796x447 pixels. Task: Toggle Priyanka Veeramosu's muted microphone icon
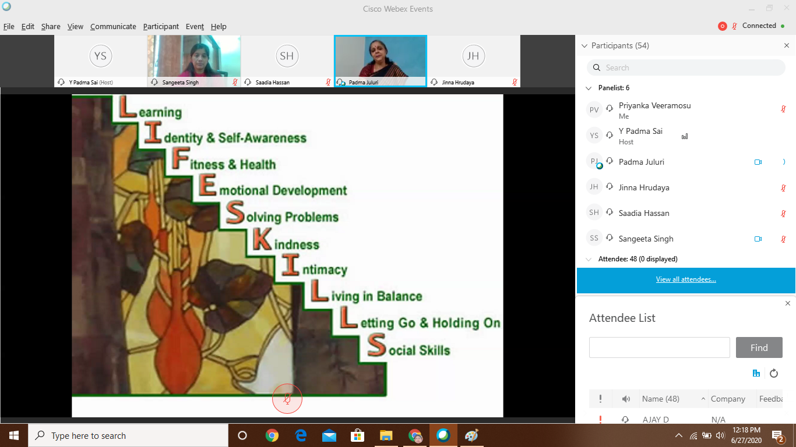coord(784,109)
